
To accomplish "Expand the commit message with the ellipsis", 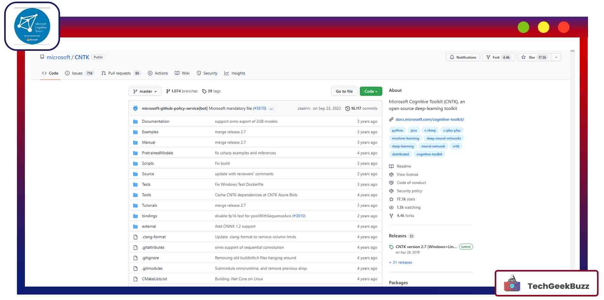I will [x=271, y=108].
